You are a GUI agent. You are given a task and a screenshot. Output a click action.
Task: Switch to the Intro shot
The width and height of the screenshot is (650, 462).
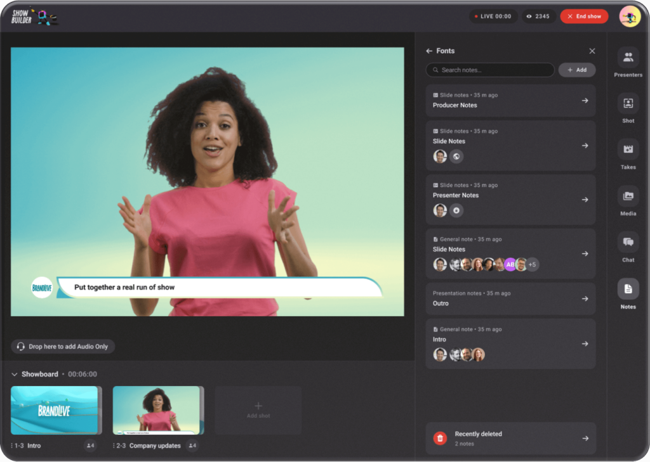pos(55,411)
